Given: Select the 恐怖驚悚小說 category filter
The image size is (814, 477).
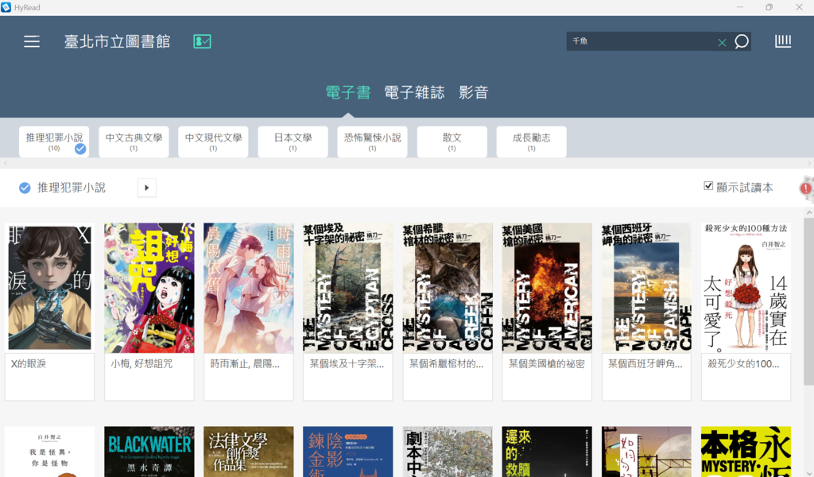Looking at the screenshot, I should click(x=372, y=142).
